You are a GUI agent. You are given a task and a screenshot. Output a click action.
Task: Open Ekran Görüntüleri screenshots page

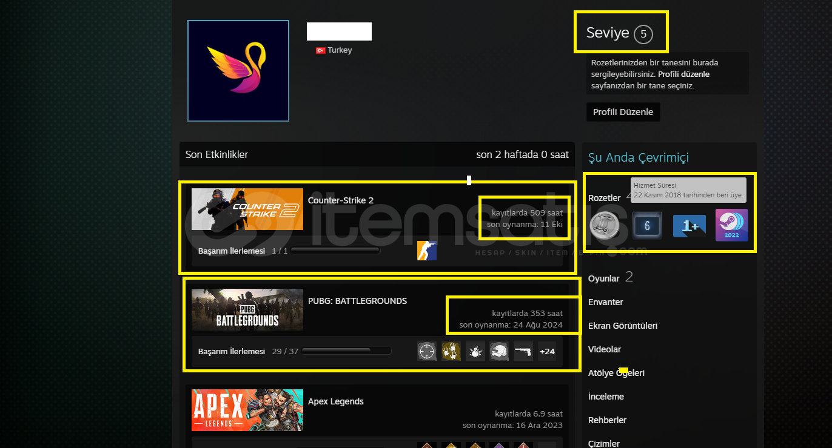(x=623, y=326)
